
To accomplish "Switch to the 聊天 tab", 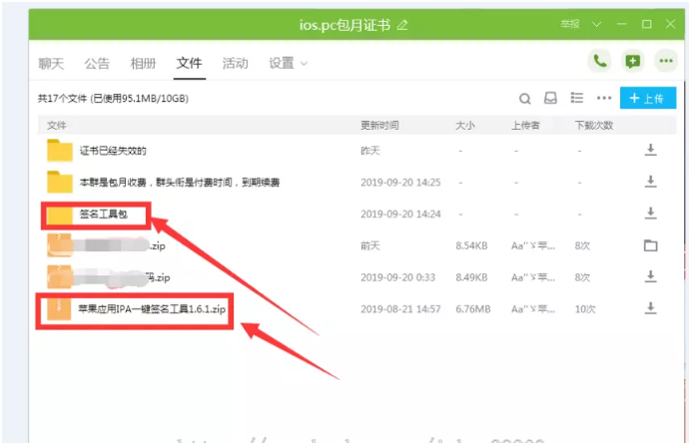I will coord(51,64).
